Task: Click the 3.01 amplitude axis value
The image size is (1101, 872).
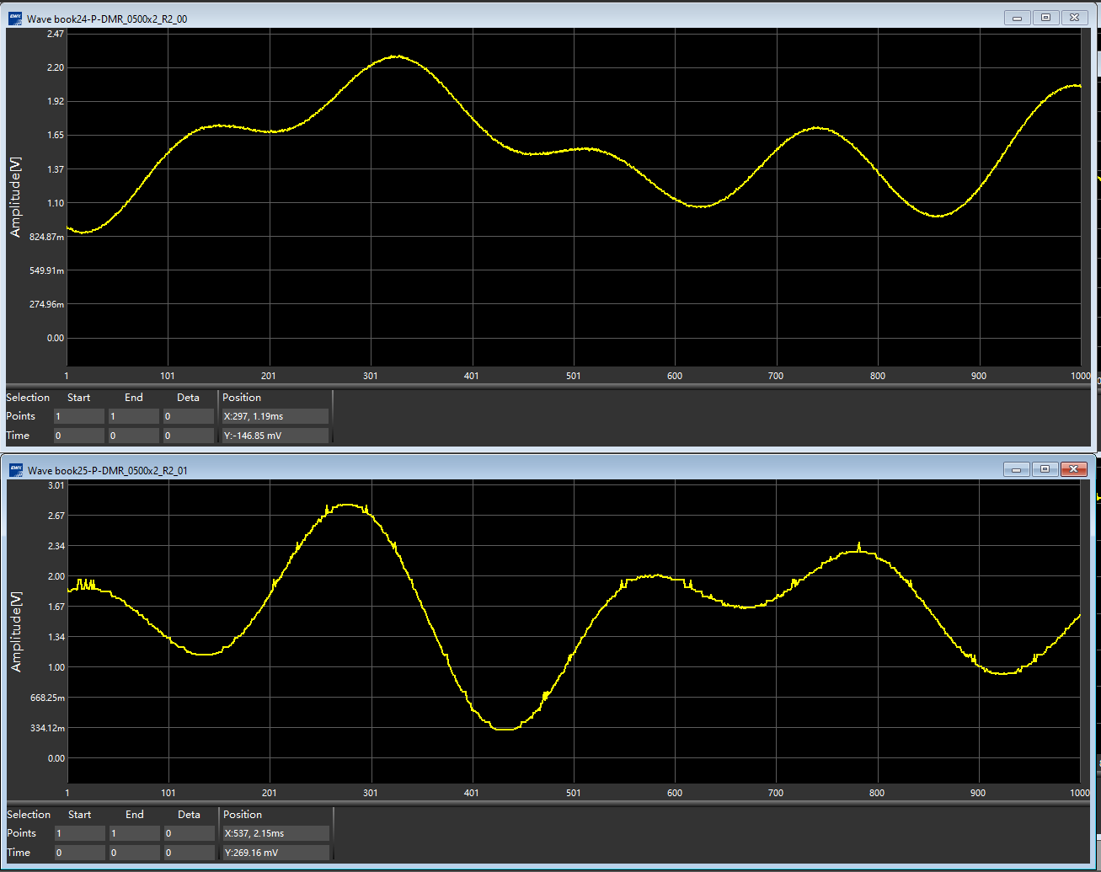Action: point(56,485)
